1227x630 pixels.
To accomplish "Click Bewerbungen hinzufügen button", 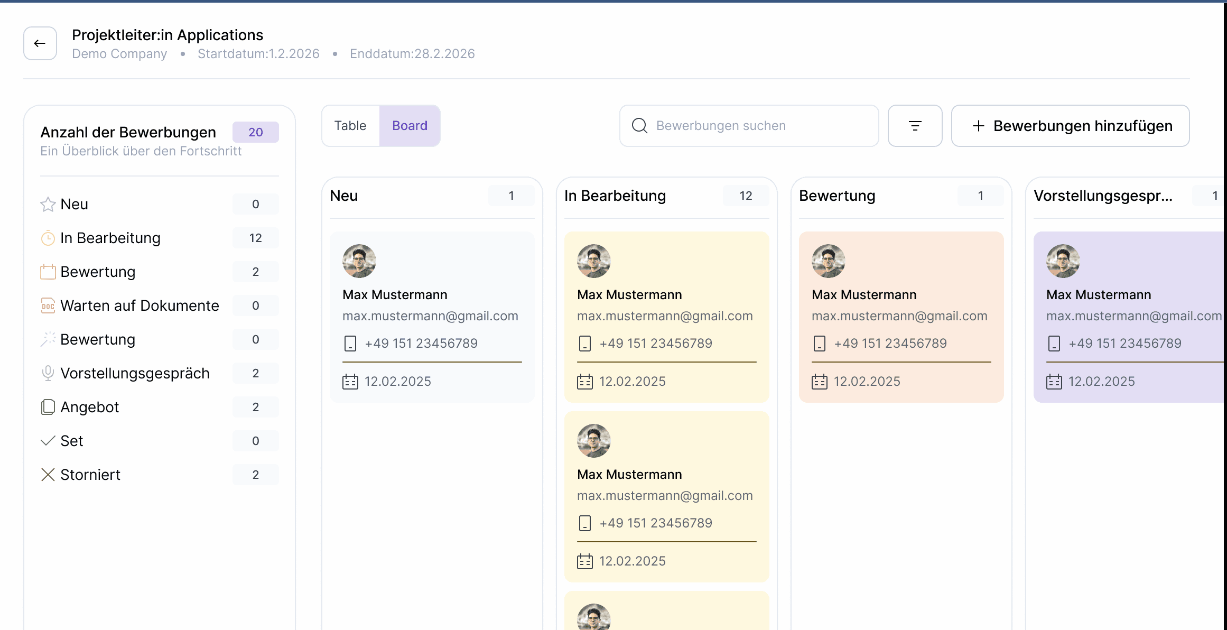I will 1070,126.
